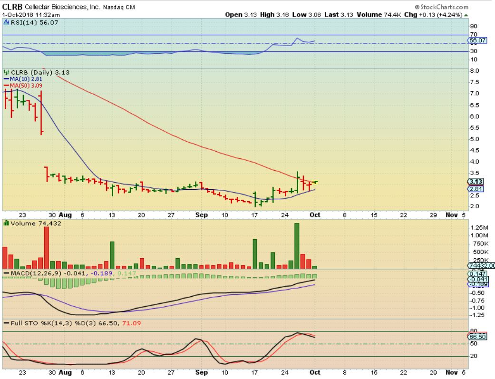Click the Nasdaq CM exchange label
This screenshot has width=495, height=379.
119,7
